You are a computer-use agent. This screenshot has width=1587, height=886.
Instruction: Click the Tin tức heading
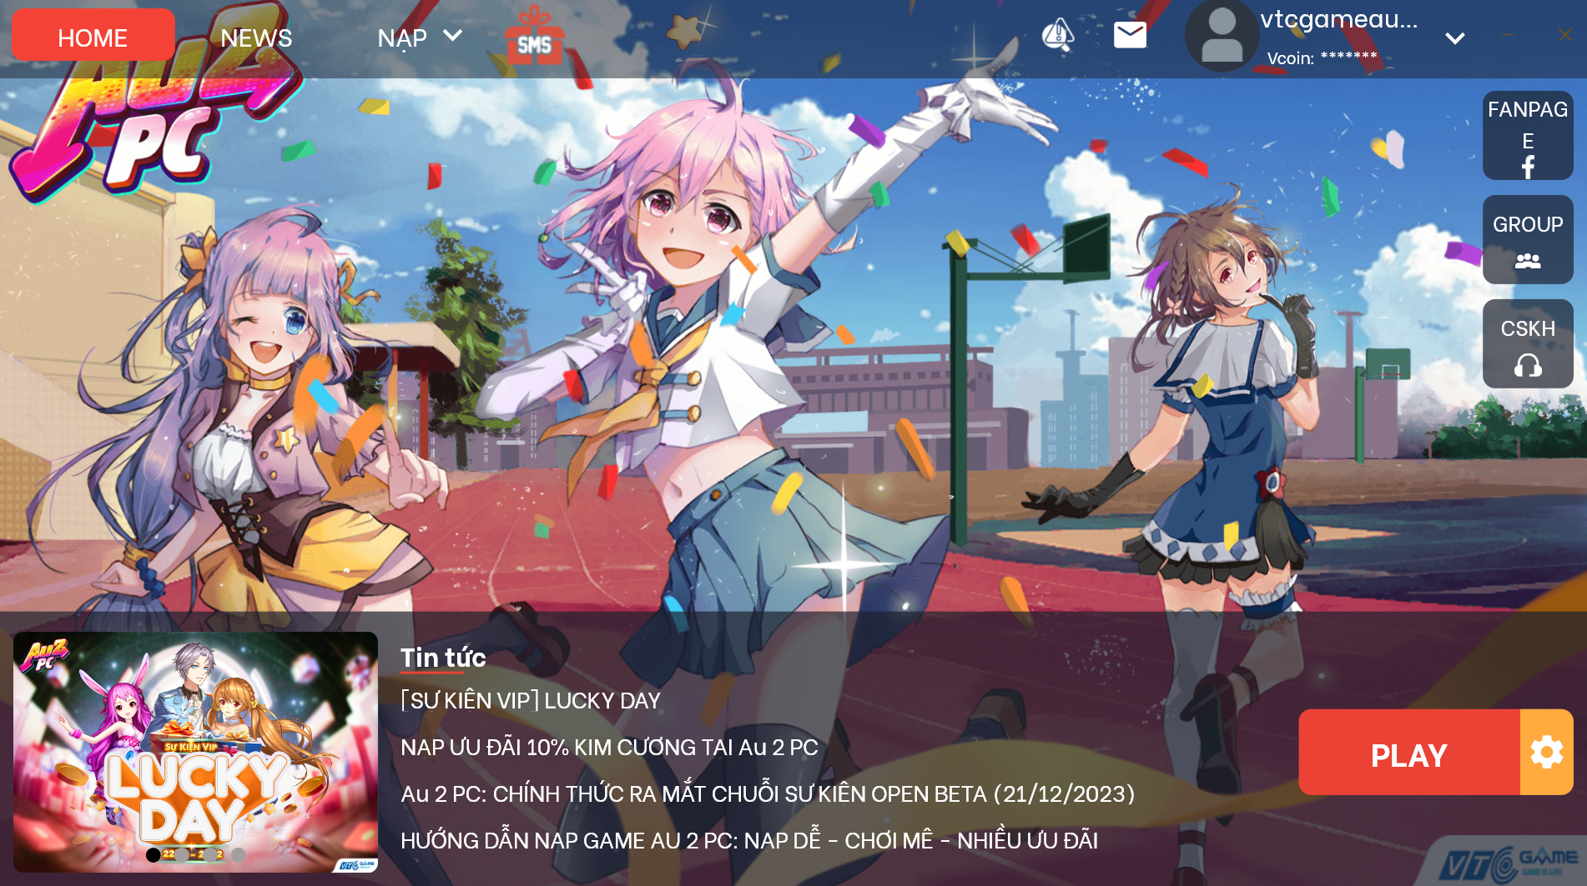pos(443,658)
